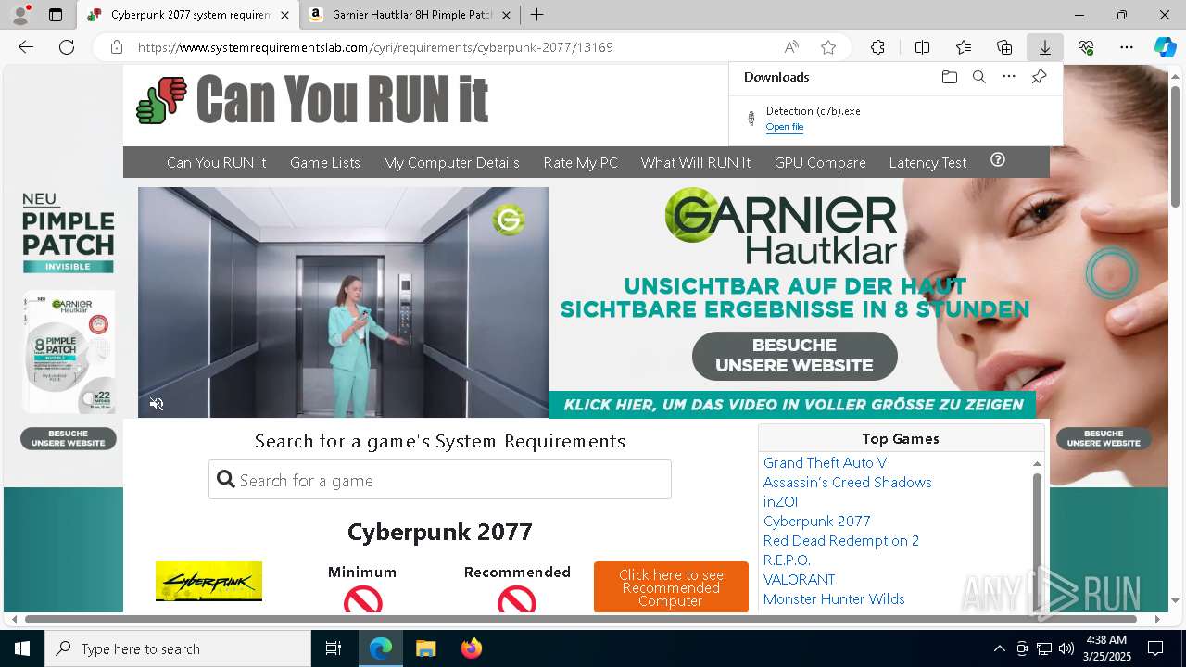Reload the page with Refresh icon
The image size is (1186, 667).
[67, 47]
